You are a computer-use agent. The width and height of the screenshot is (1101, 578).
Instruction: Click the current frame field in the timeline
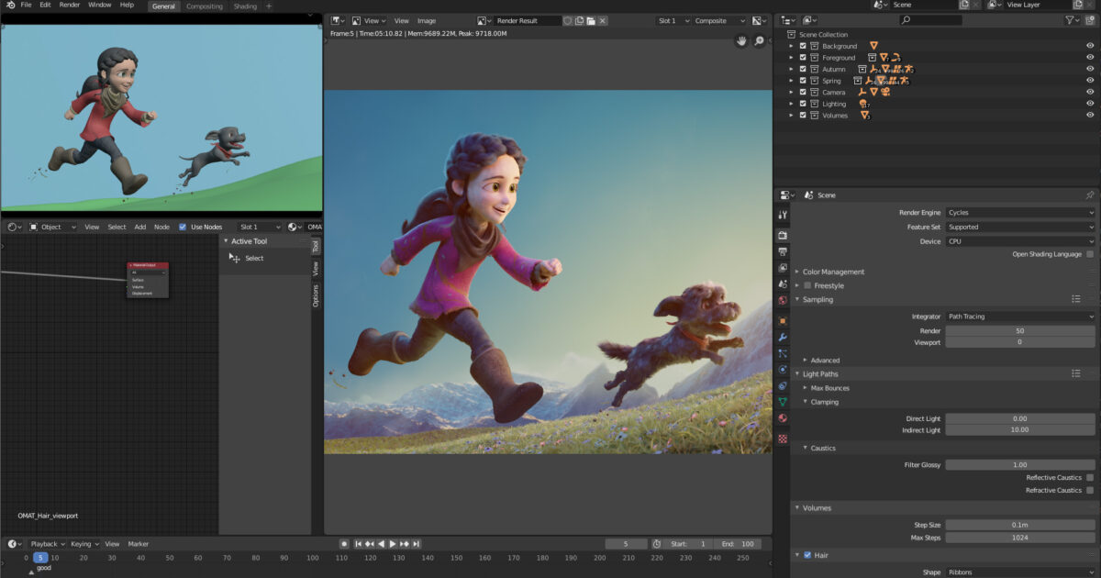click(627, 543)
